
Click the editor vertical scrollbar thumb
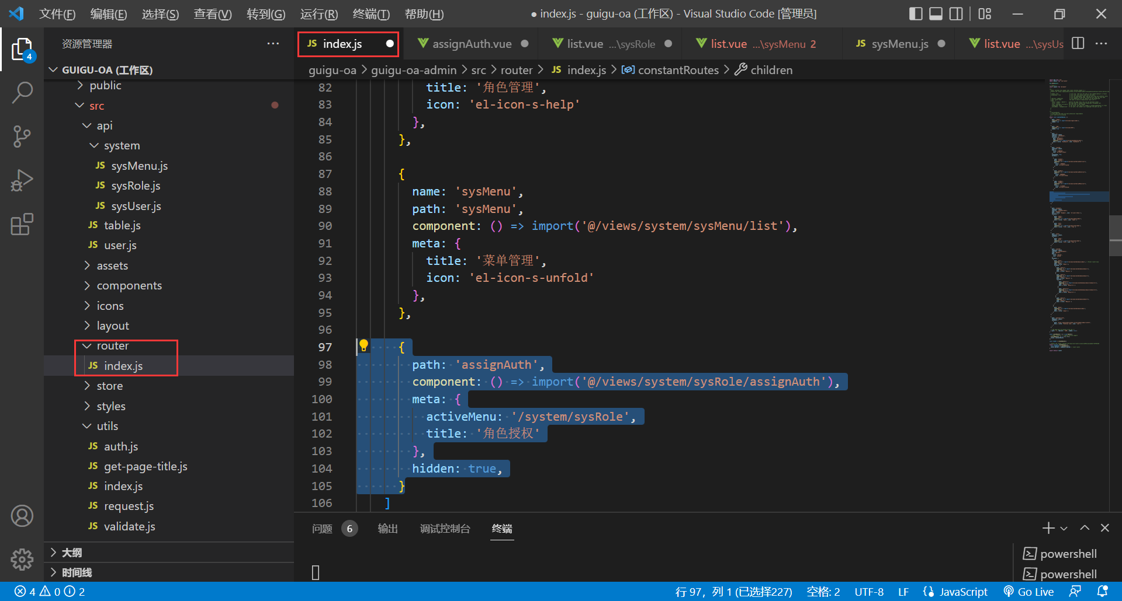[1115, 236]
